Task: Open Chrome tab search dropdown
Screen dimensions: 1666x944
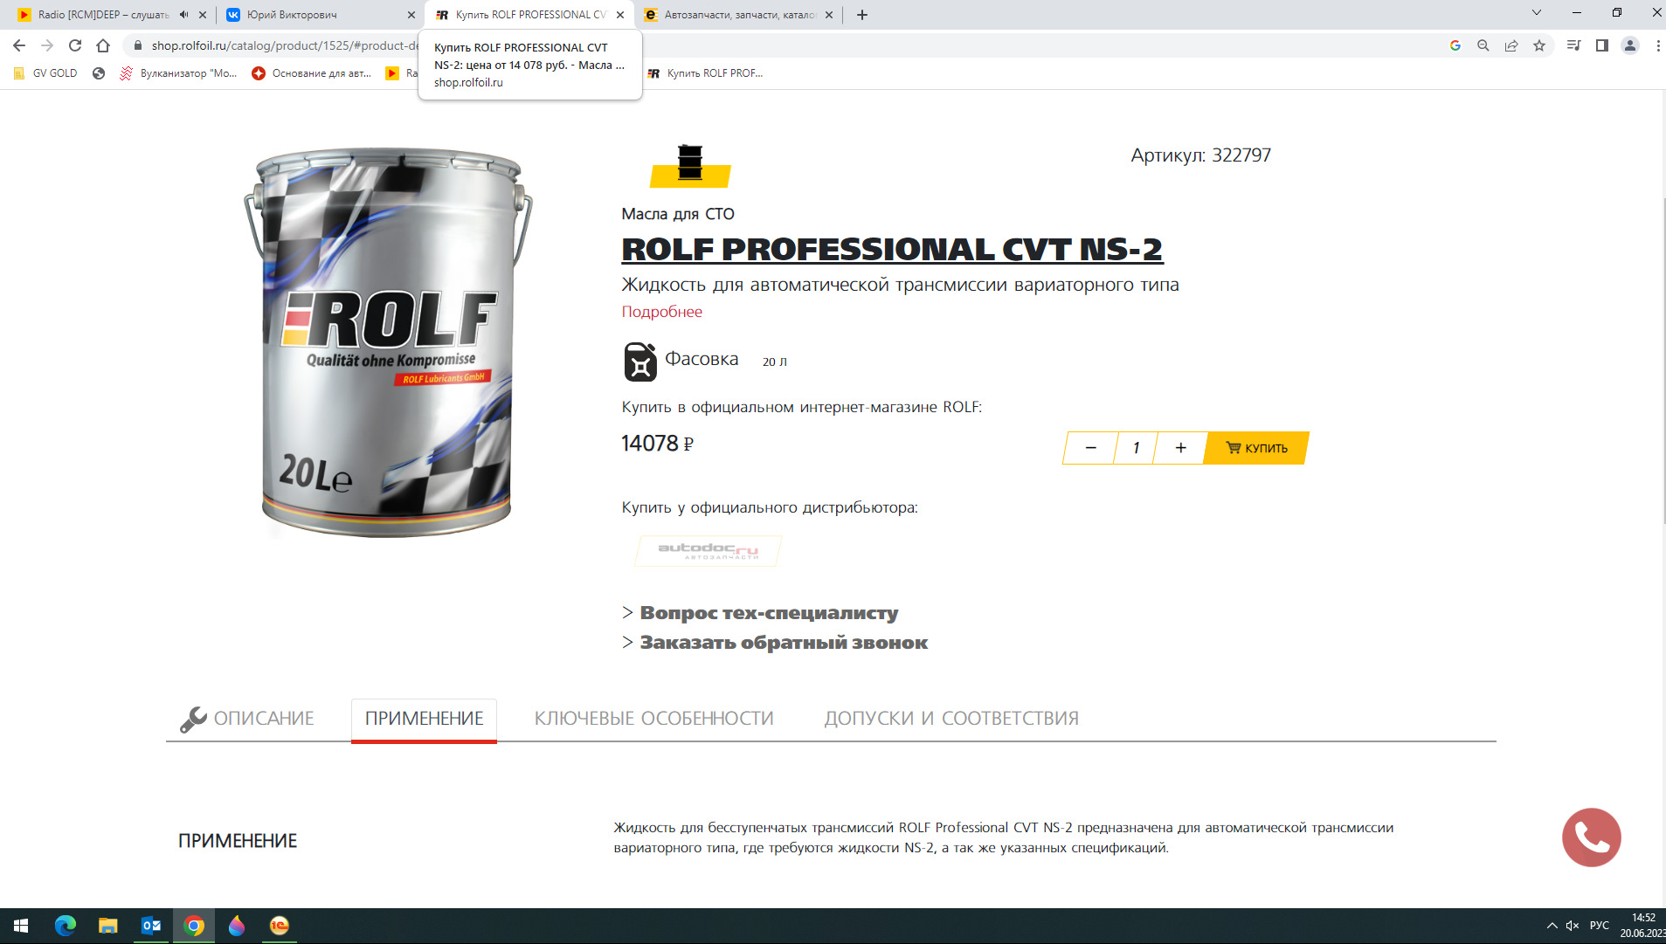Action: (x=1537, y=13)
